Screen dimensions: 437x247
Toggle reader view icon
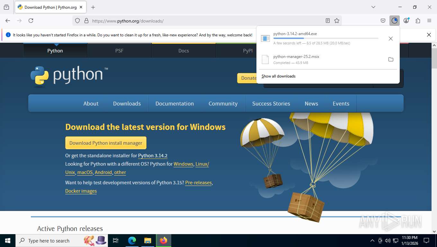tap(328, 21)
